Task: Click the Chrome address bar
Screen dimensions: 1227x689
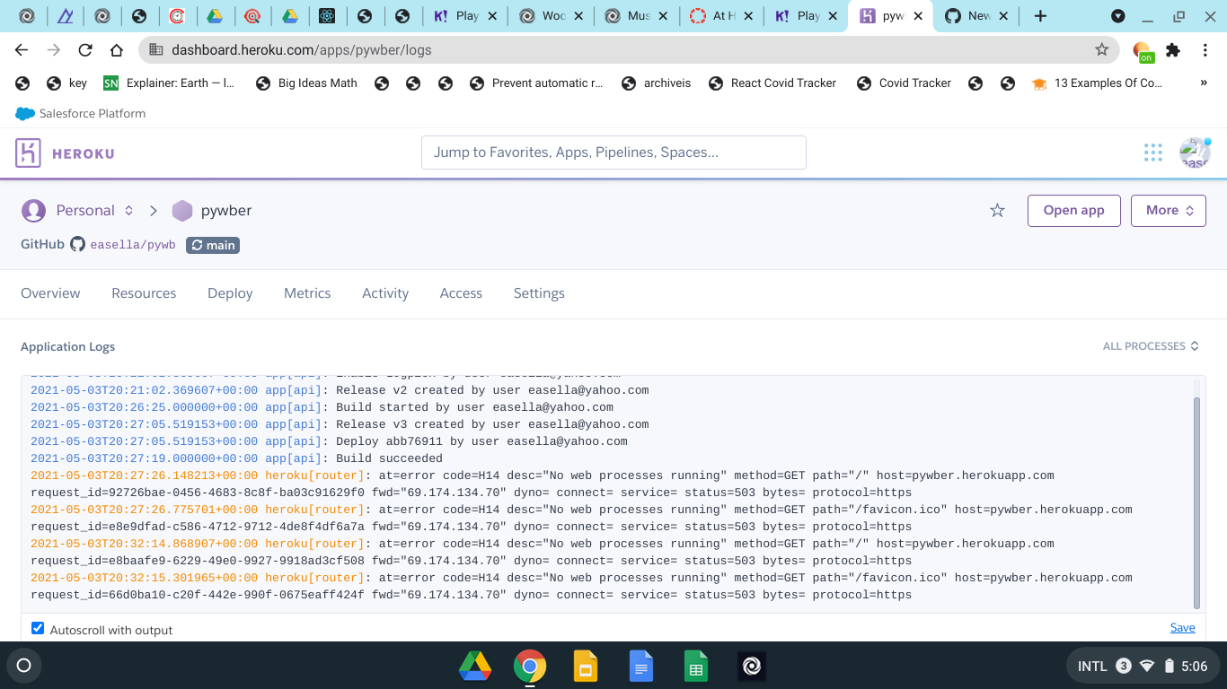Action: 629,50
